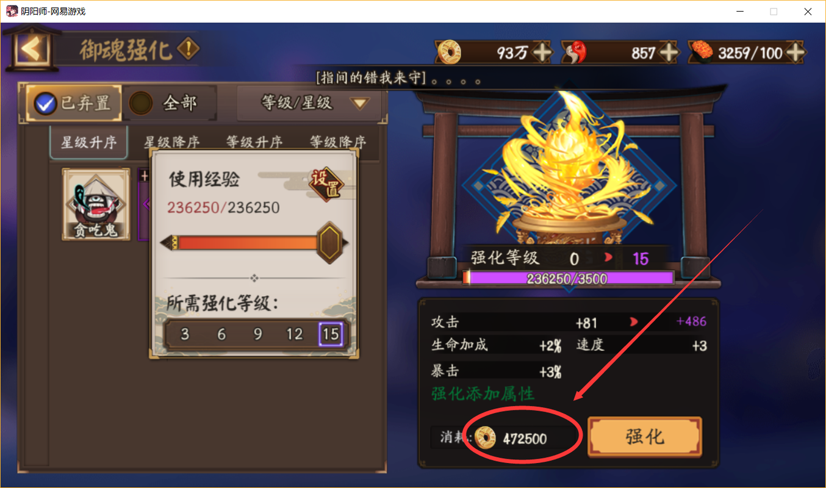826x488 pixels.
Task: Sort by 等级降序
Action: (x=338, y=142)
